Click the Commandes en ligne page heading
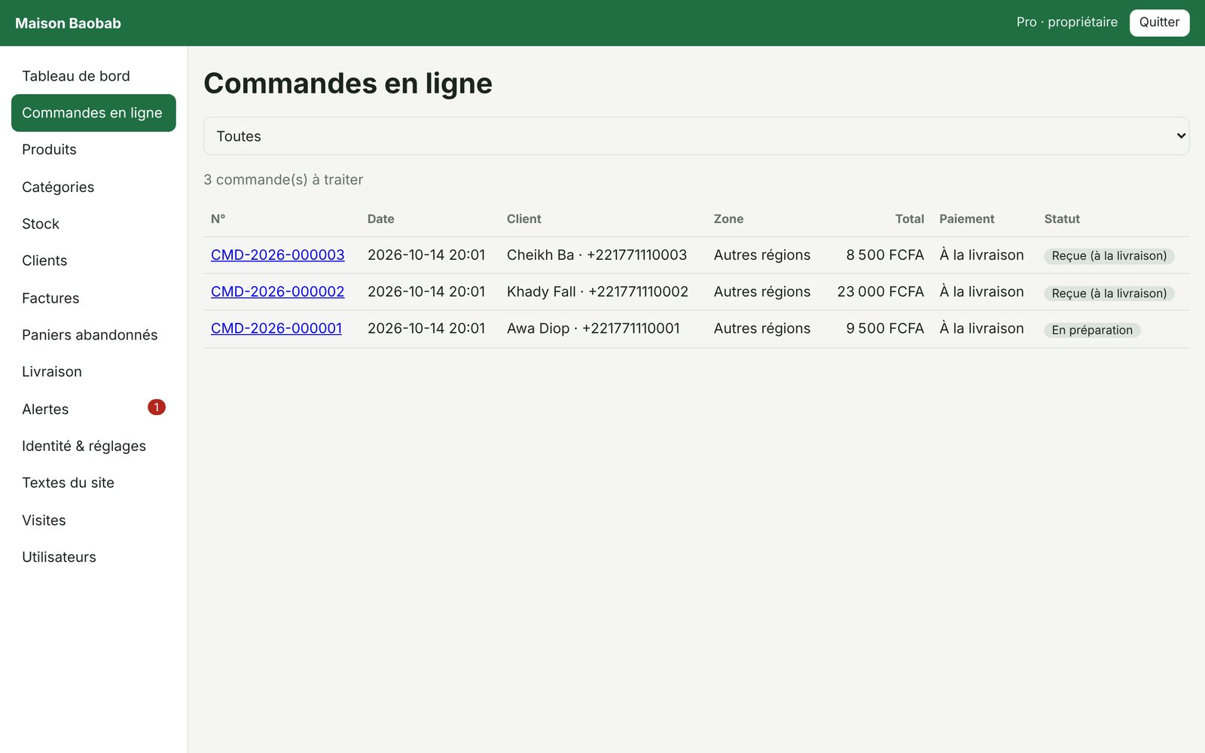1205x753 pixels. (348, 84)
